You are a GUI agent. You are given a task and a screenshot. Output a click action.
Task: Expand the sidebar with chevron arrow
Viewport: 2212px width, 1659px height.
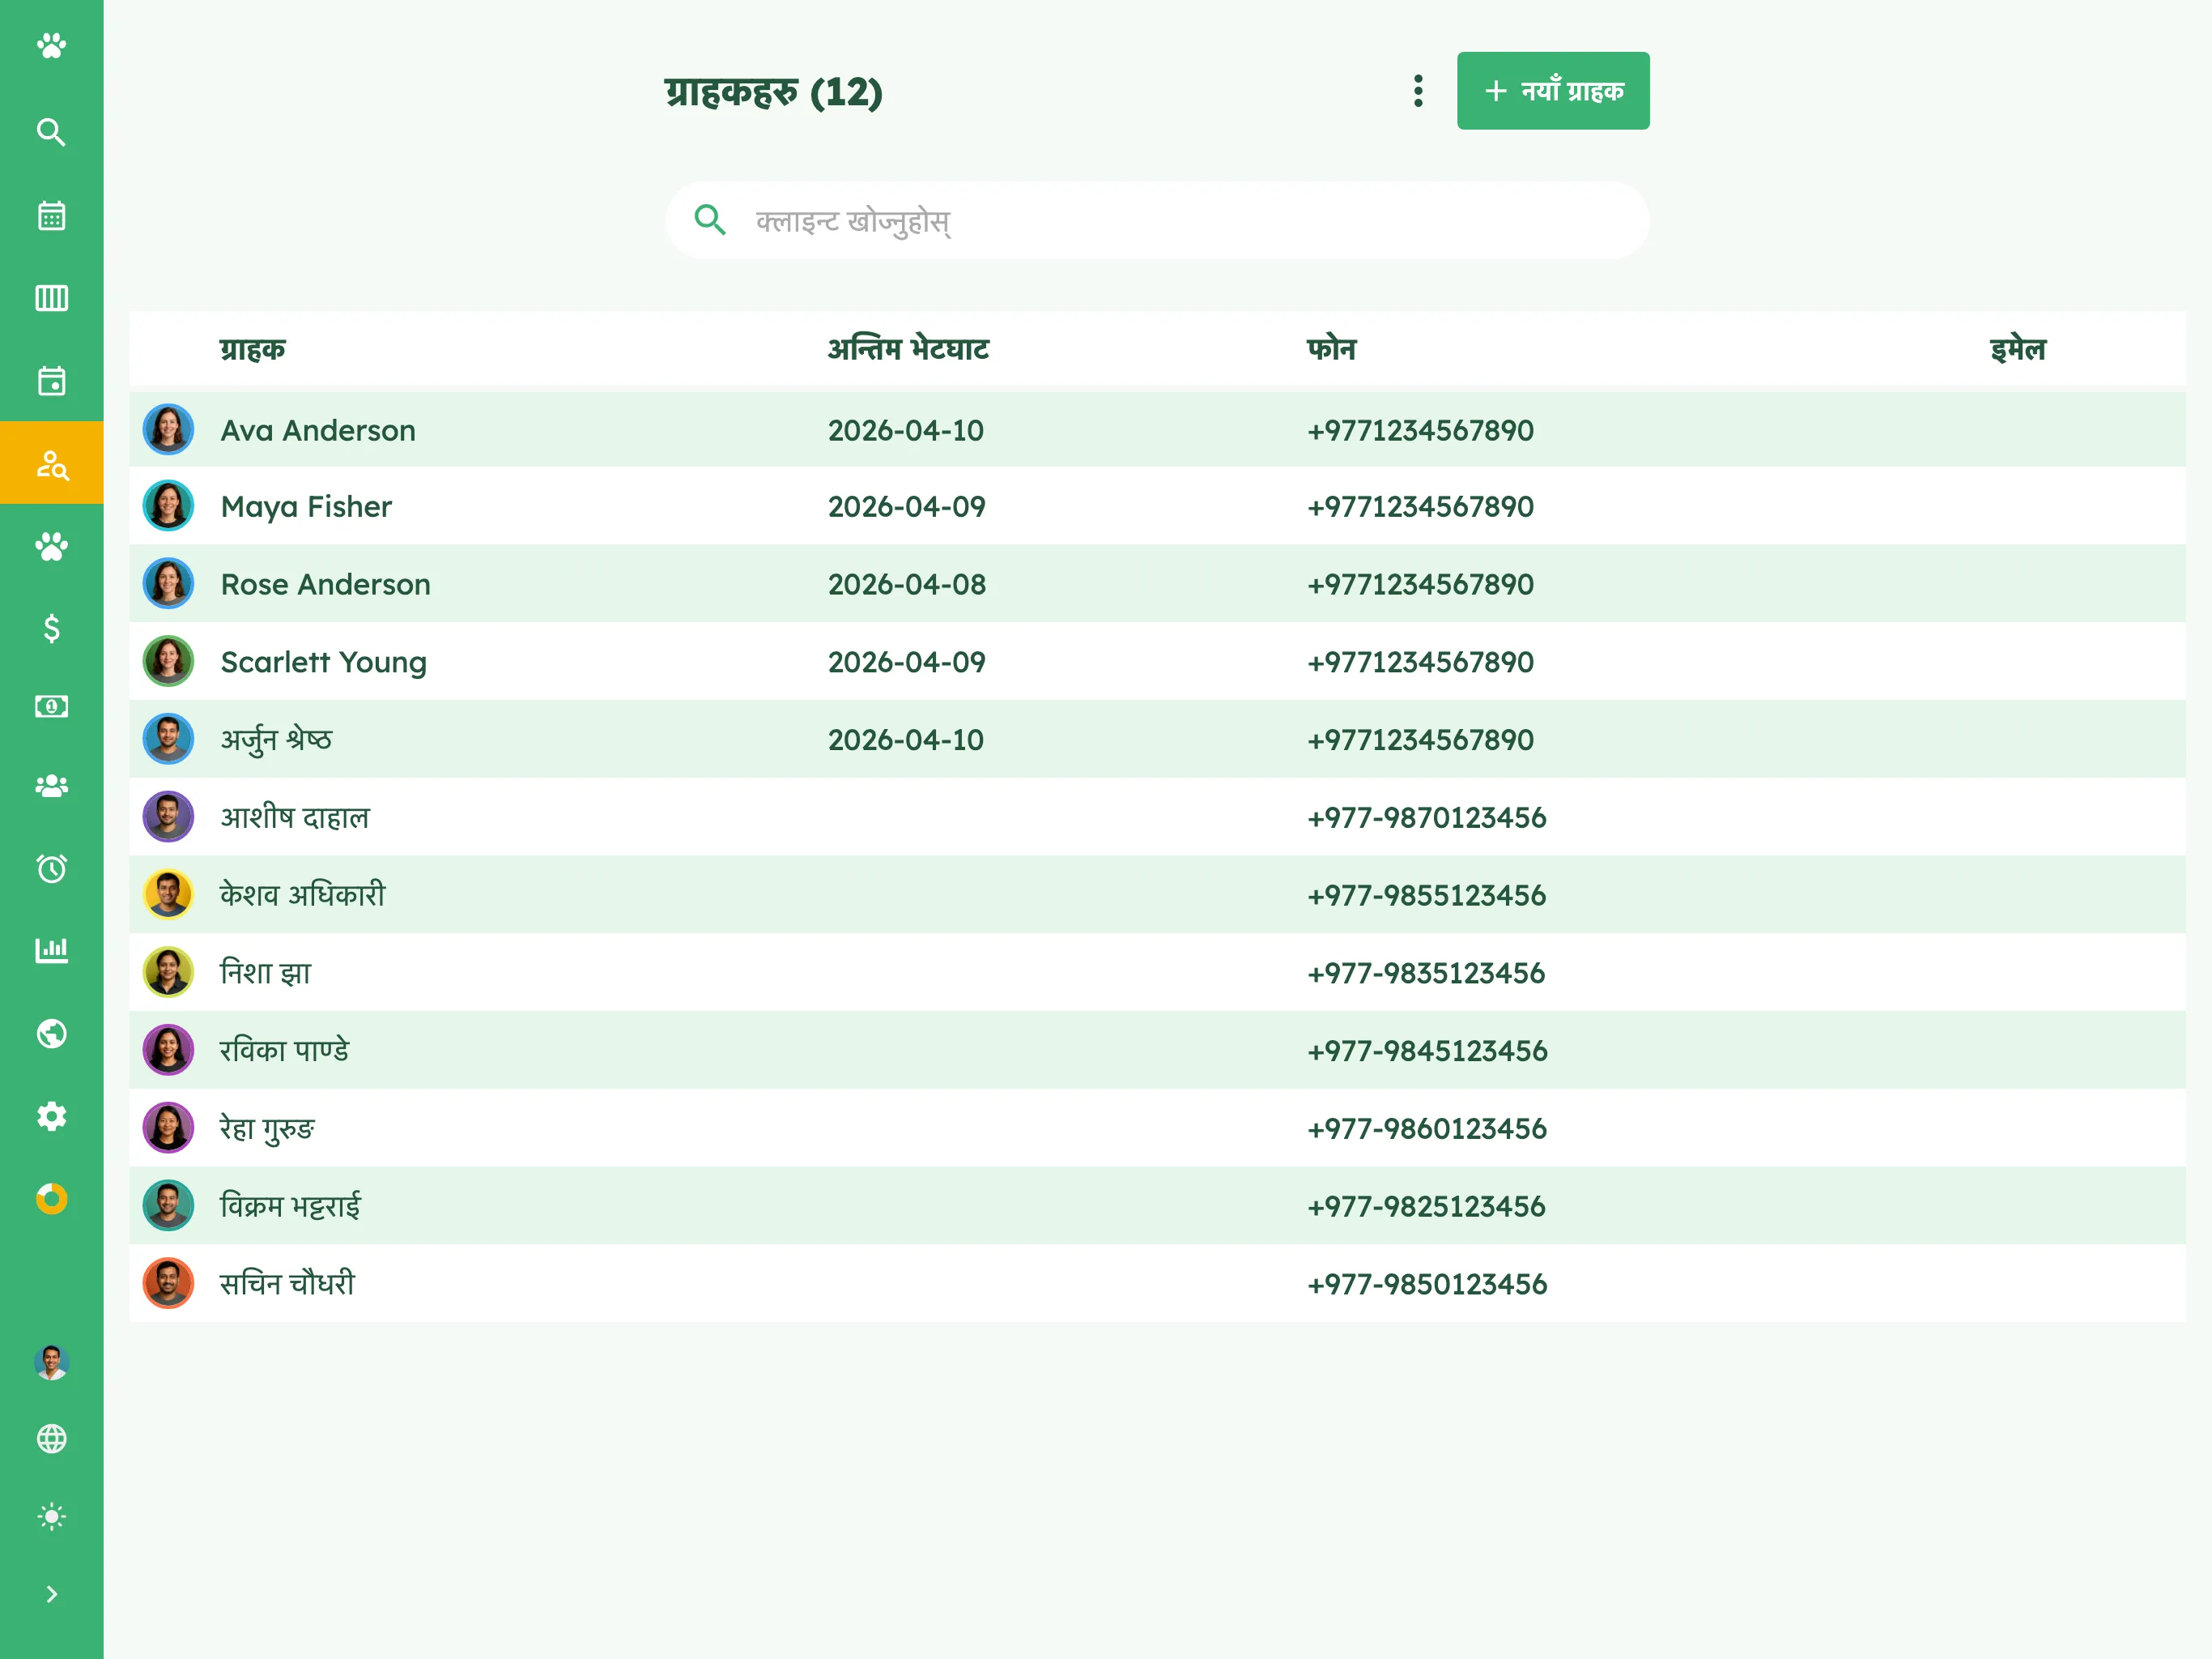point(51,1594)
